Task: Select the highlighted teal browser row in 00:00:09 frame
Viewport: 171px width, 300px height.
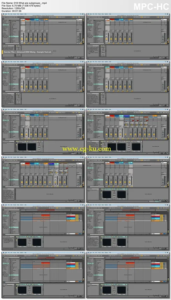Action: [x=14, y=36]
